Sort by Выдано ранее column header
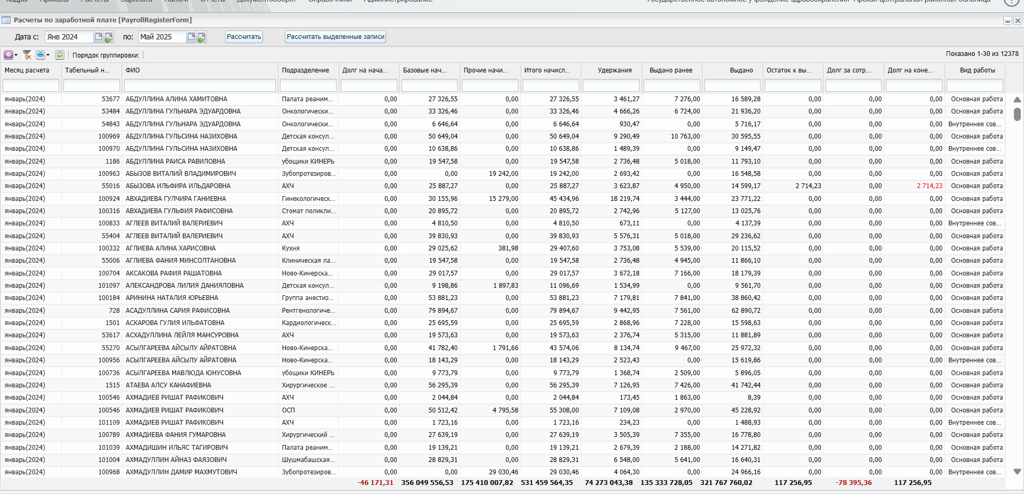 click(672, 70)
